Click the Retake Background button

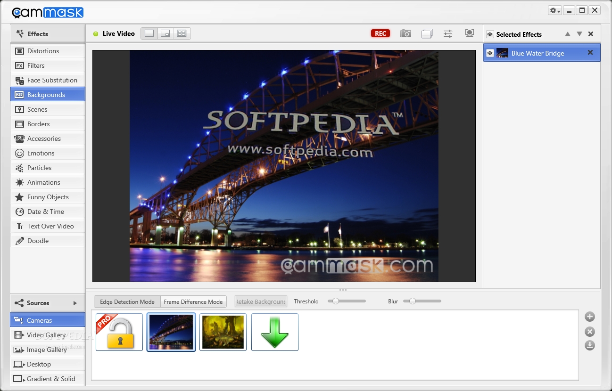[261, 301]
